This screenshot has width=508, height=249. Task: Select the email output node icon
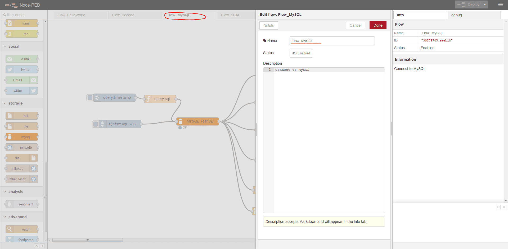[x=33, y=80]
